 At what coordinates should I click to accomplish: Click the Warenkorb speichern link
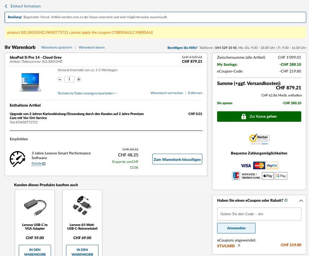(x=57, y=48)
